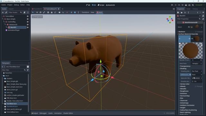
Task: Toggle the preview environment globe icon
Action: (75, 12)
